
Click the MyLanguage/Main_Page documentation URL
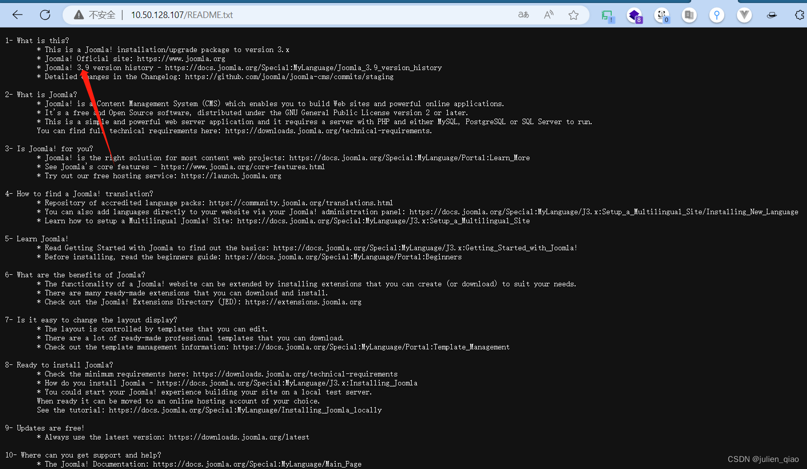pos(257,464)
